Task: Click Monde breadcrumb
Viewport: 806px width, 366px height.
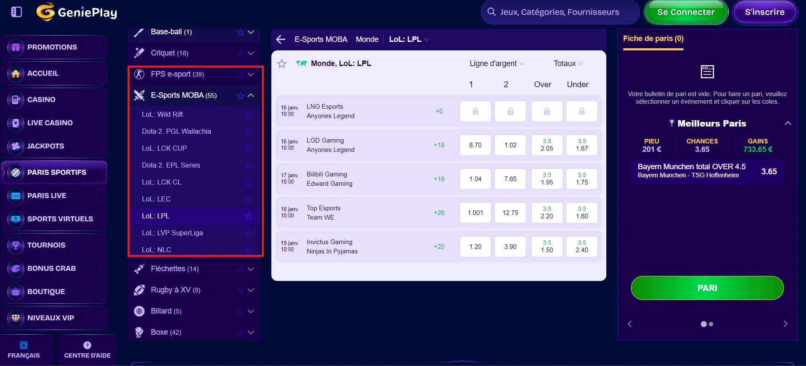Action: [x=367, y=39]
